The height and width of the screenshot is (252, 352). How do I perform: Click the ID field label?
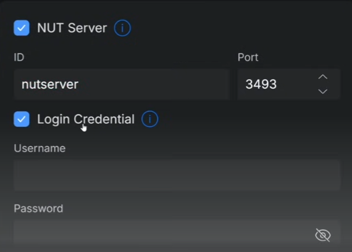[x=19, y=57]
